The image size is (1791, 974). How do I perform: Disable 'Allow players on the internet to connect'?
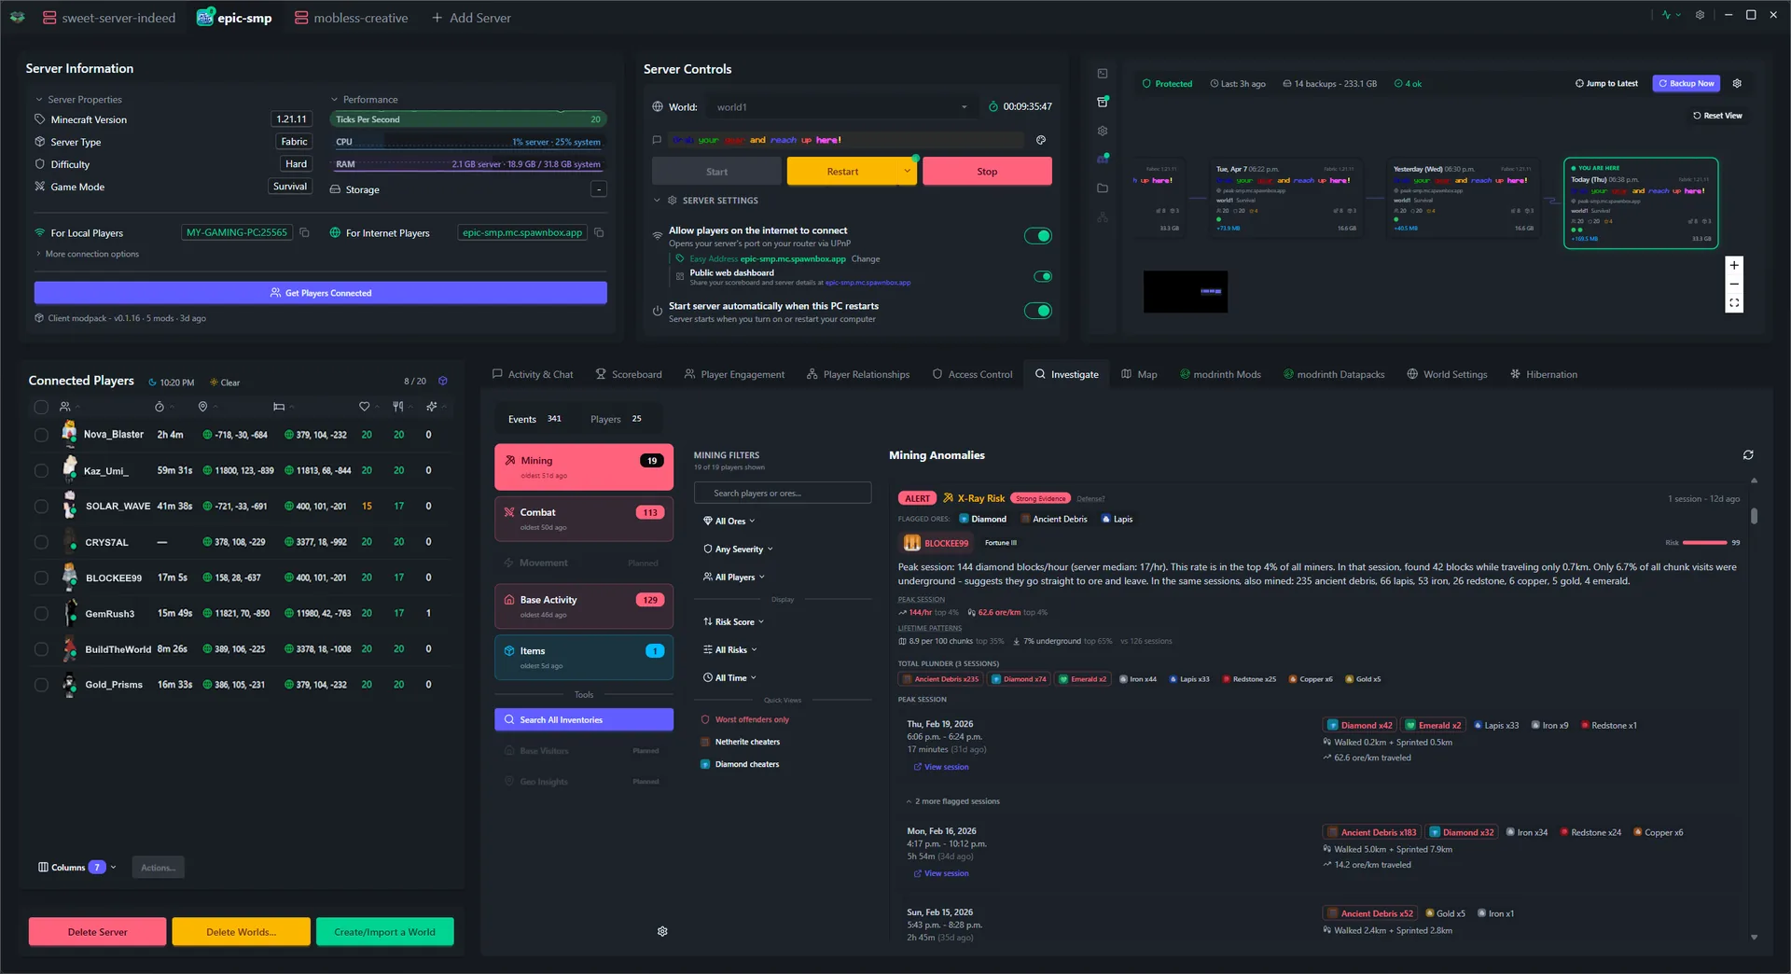coord(1038,235)
